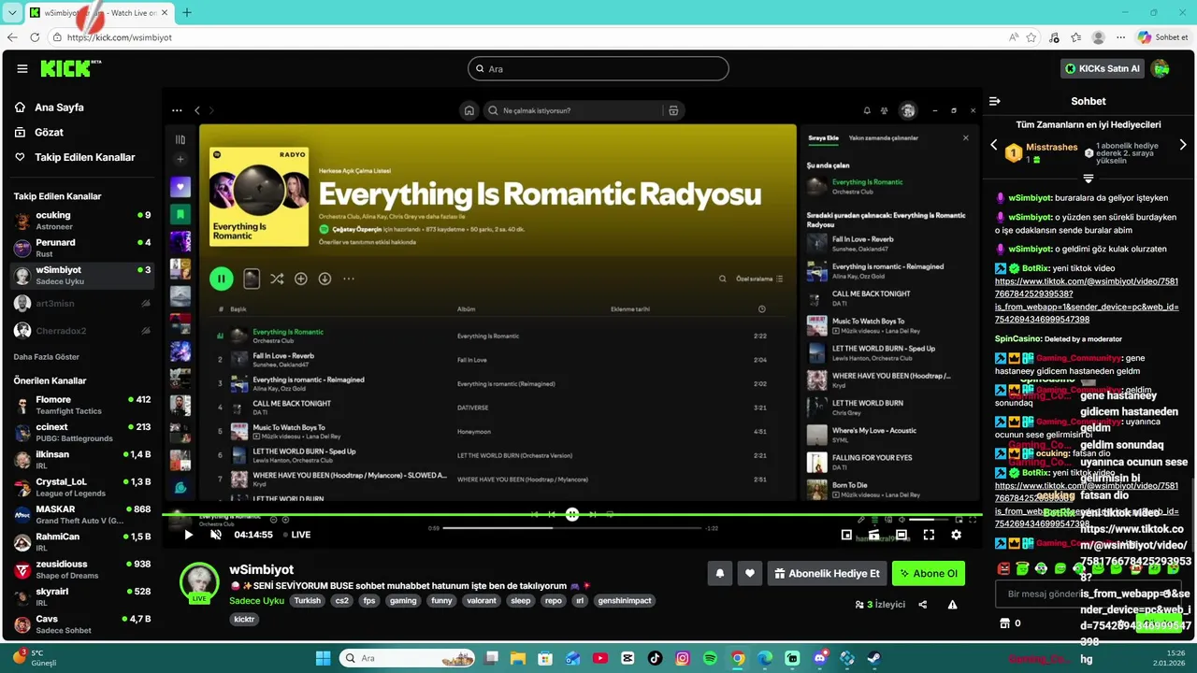Screen dimensions: 1197x673
Task: Click the KICKs Satın Al button
Action: [x=1103, y=68]
